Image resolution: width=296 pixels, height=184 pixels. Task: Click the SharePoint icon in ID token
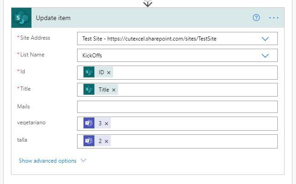(89, 72)
